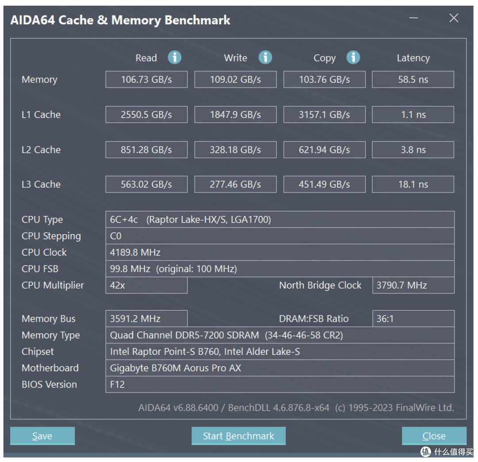Click the AIDA64 version footer text
This screenshot has width=478, height=462.
[296, 408]
